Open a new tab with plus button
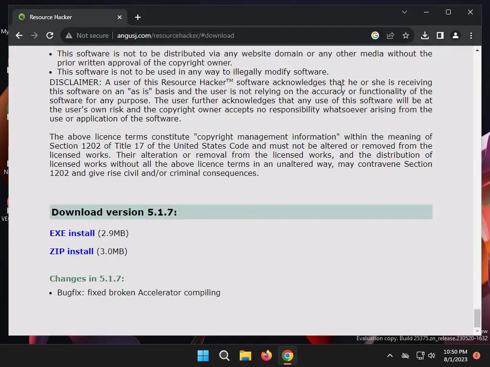The image size is (490, 367). click(138, 17)
